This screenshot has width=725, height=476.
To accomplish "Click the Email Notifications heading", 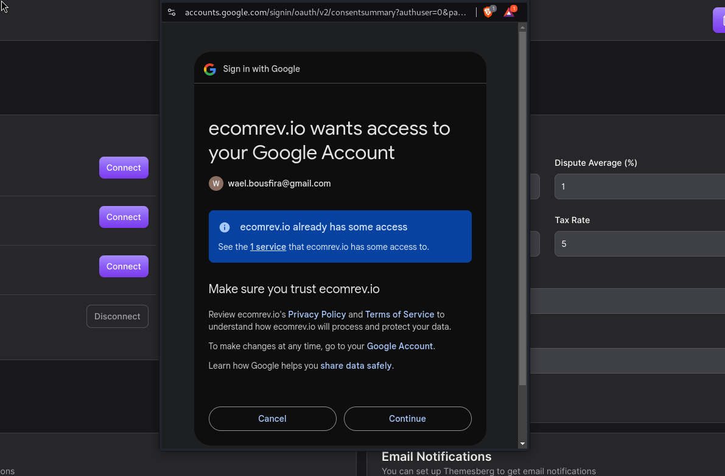I will 436,456.
